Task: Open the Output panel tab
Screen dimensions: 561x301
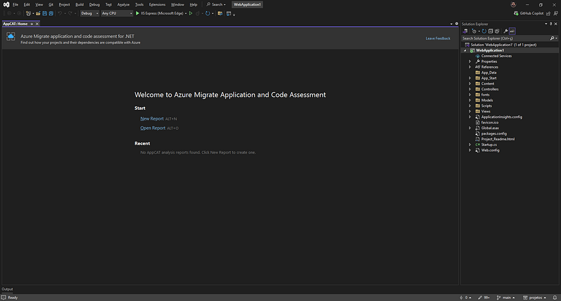Action: (7, 289)
